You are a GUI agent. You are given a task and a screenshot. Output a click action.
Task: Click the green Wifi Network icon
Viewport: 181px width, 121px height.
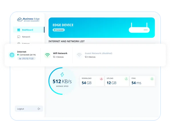pyautogui.click(x=47, y=55)
